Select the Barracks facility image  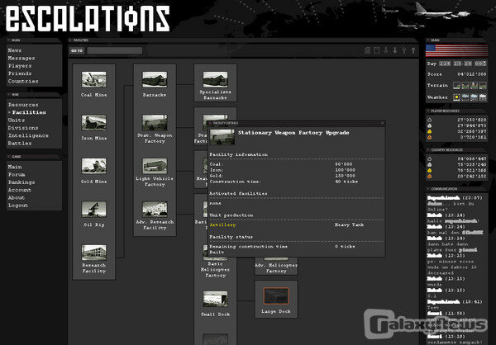pyautogui.click(x=155, y=79)
